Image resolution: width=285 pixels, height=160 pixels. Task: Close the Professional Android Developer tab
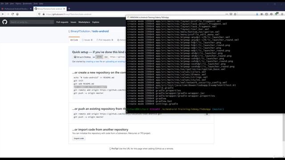tap(31, 9)
